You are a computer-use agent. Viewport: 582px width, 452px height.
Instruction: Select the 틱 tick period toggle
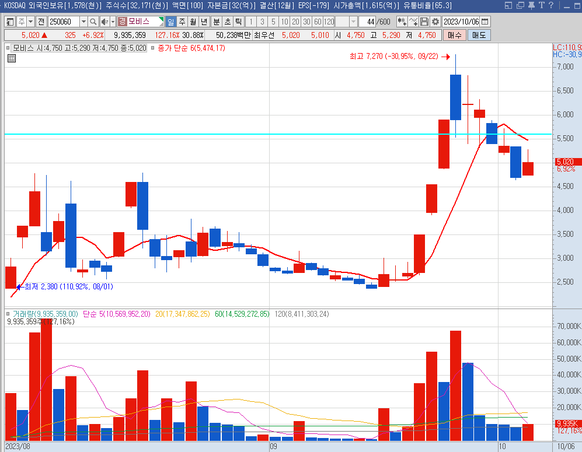click(239, 22)
